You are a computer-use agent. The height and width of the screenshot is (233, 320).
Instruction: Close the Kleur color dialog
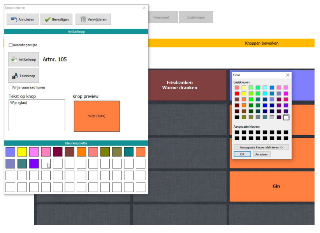[x=288, y=75]
